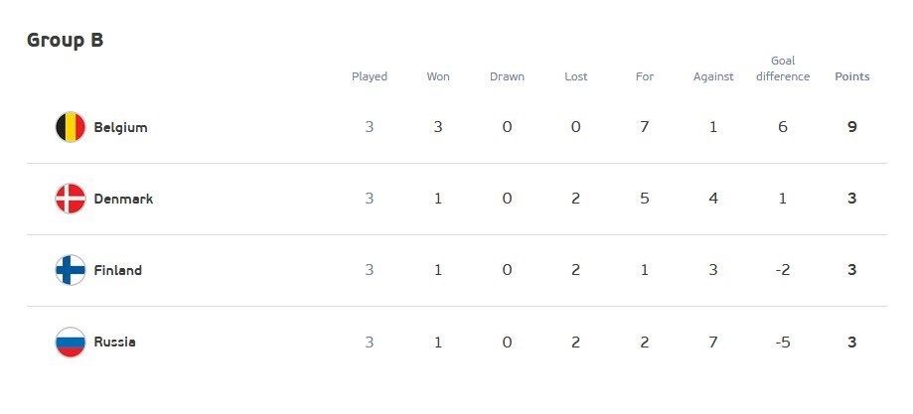The width and height of the screenshot is (913, 414).
Task: Click Belgium's points value of 9
Action: pyautogui.click(x=852, y=127)
